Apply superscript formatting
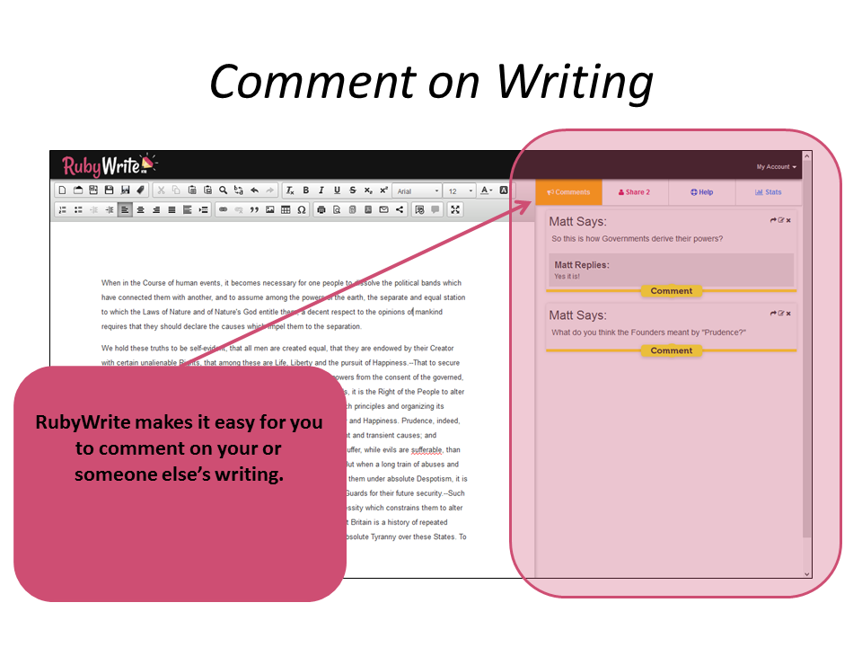 (383, 191)
